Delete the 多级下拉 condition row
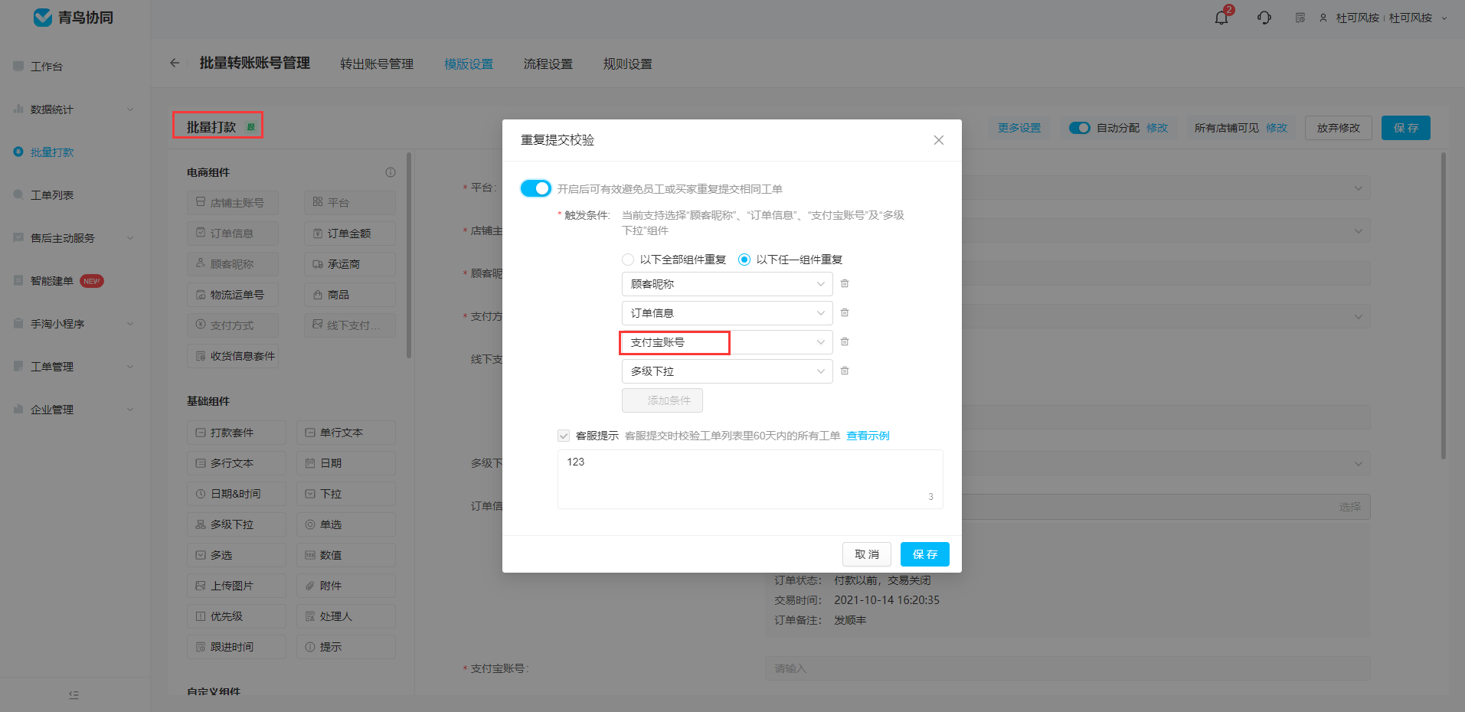The height and width of the screenshot is (712, 1465). tap(845, 371)
